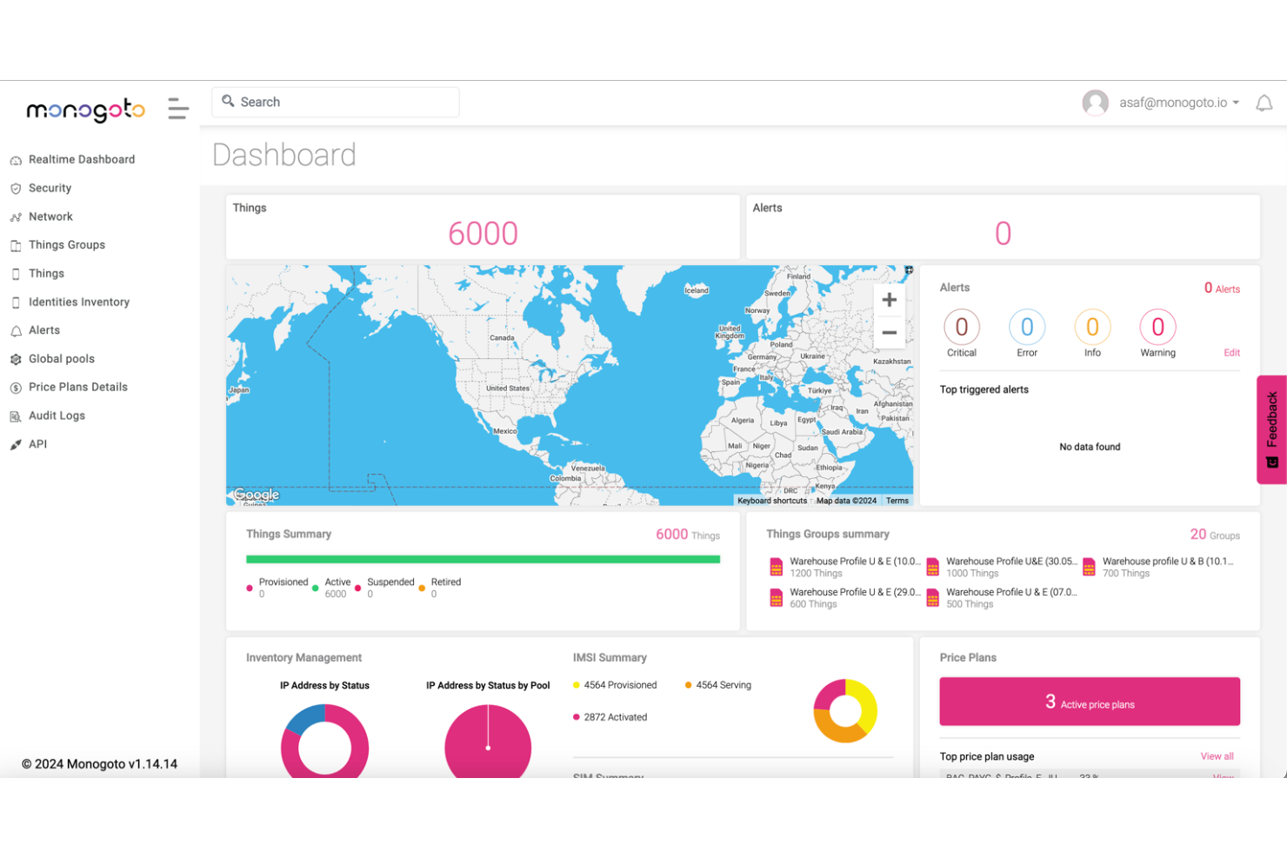1287x858 pixels.
Task: Click the map fullscreen expander control
Action: [907, 269]
